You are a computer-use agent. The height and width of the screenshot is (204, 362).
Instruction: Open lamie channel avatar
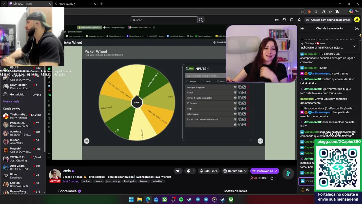pos(55,175)
